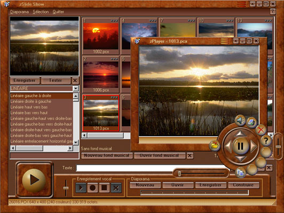The width and height of the screenshot is (284, 213).
Task: Click the three dots on thumbnail 3
Action: (114, 97)
